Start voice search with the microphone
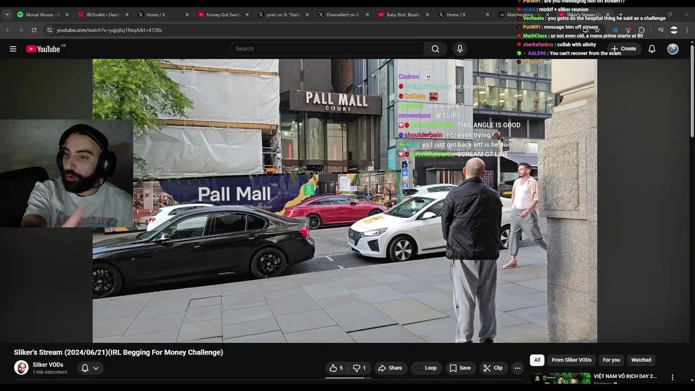Viewport: 695px width, 391px height. pos(460,49)
